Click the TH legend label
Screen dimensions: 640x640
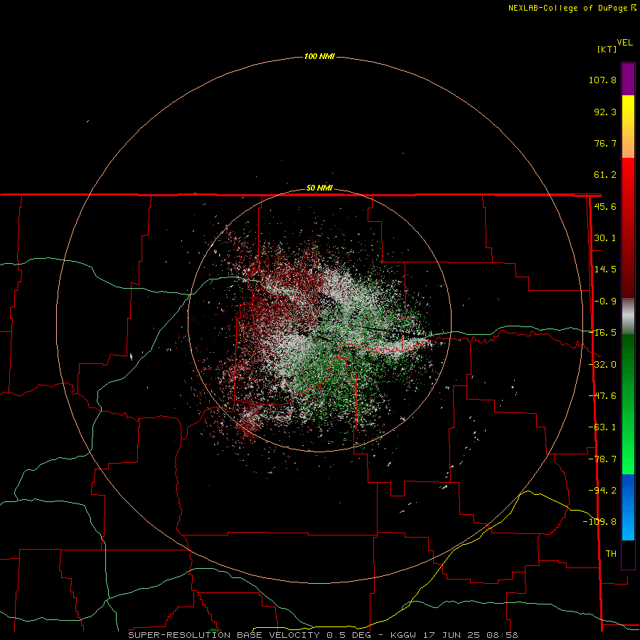[x=611, y=553]
